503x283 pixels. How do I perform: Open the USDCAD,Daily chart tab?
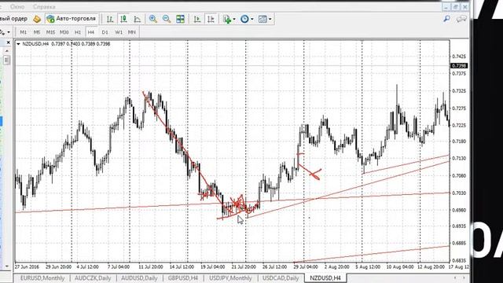pos(281,277)
